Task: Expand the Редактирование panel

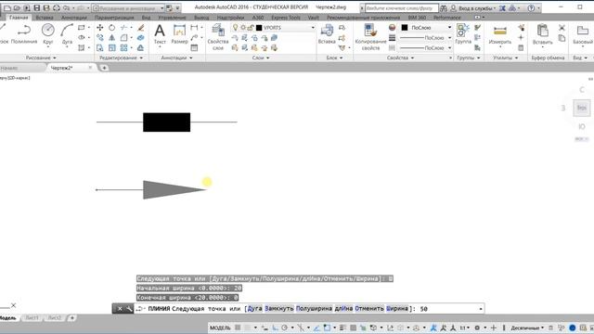Action: (121, 58)
